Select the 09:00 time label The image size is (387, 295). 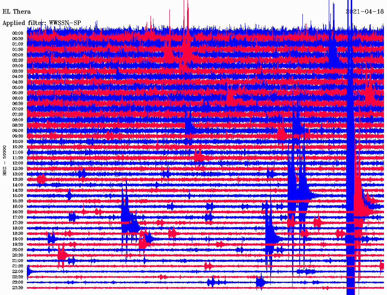tap(18, 131)
